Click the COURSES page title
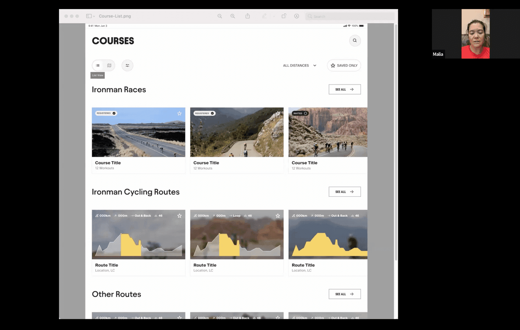Screen dimensions: 520x330 pyautogui.click(x=113, y=41)
